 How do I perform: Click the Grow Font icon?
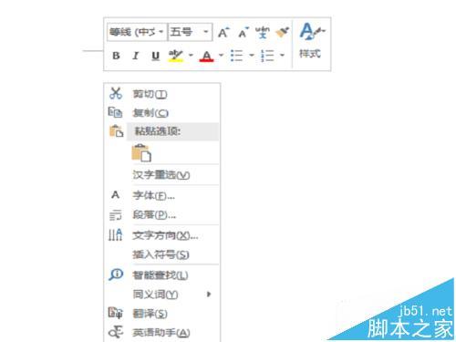tap(223, 32)
